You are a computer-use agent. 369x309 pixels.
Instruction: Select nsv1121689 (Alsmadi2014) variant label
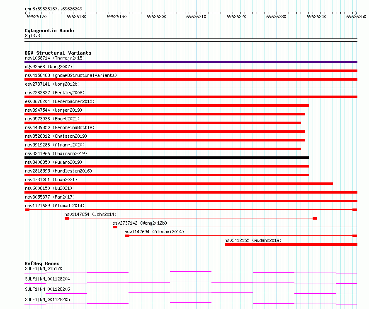click(55, 206)
